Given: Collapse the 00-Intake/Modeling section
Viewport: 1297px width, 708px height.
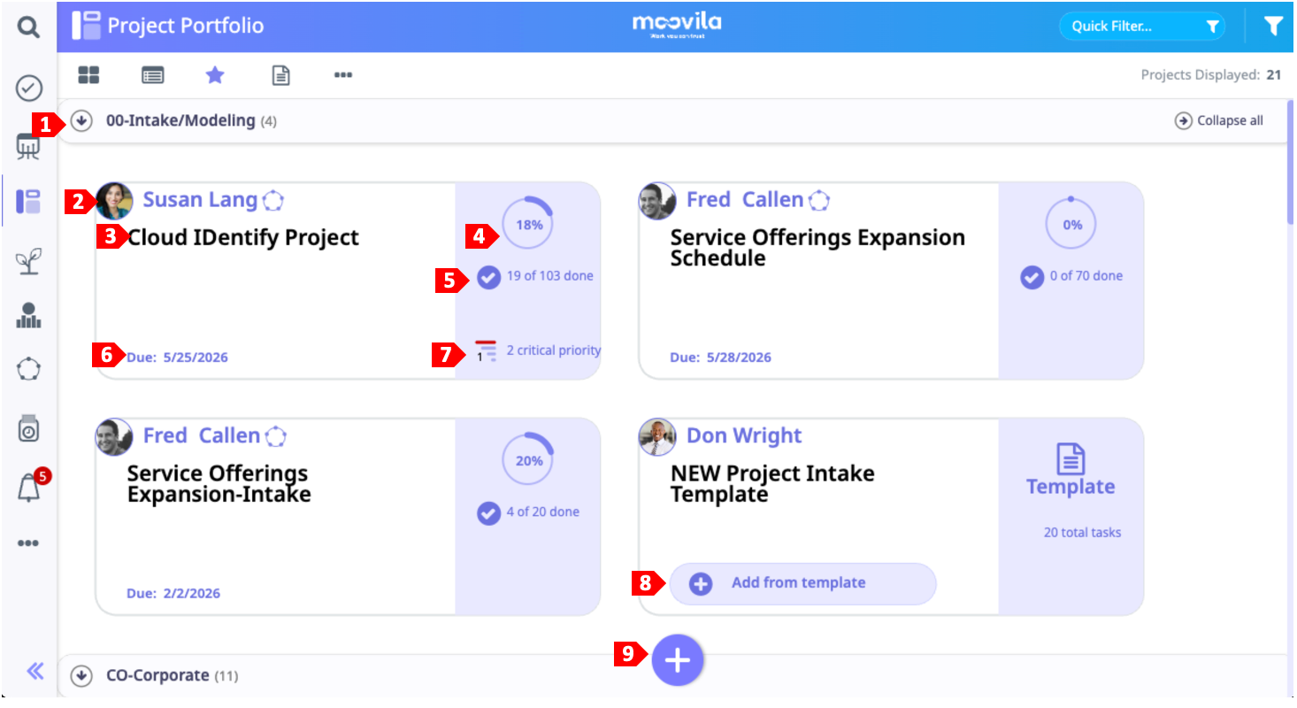Looking at the screenshot, I should click(81, 120).
